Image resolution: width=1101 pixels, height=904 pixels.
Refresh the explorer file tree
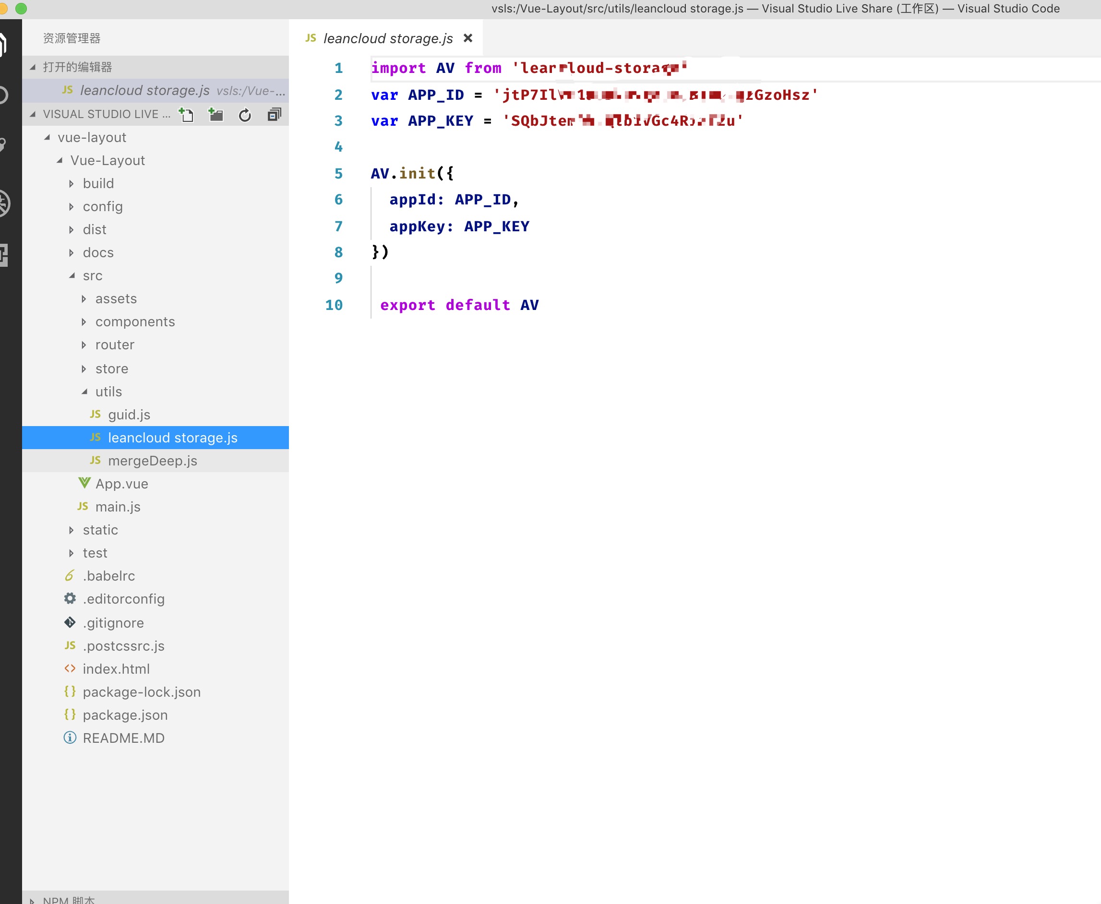(x=245, y=115)
